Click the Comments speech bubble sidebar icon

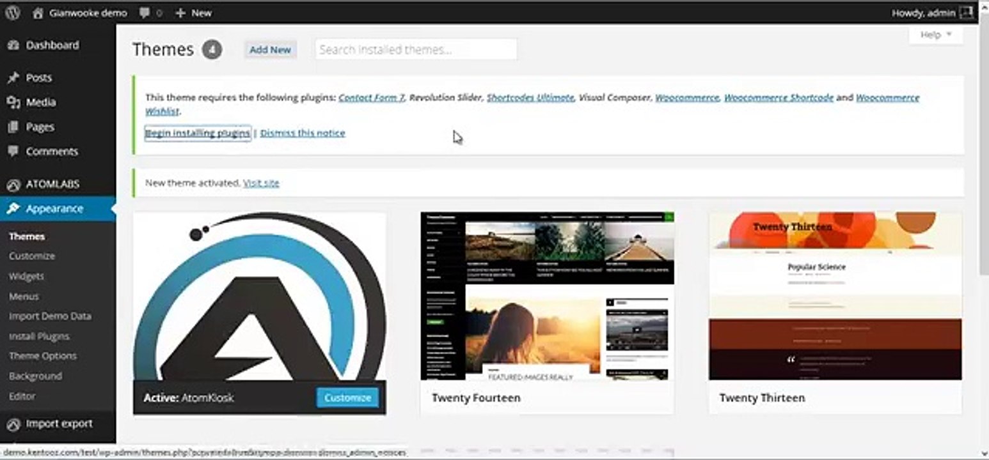coord(13,151)
